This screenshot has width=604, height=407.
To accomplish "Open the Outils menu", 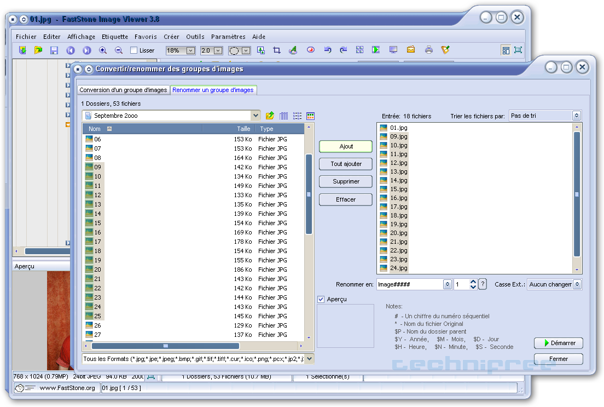I will pos(195,37).
